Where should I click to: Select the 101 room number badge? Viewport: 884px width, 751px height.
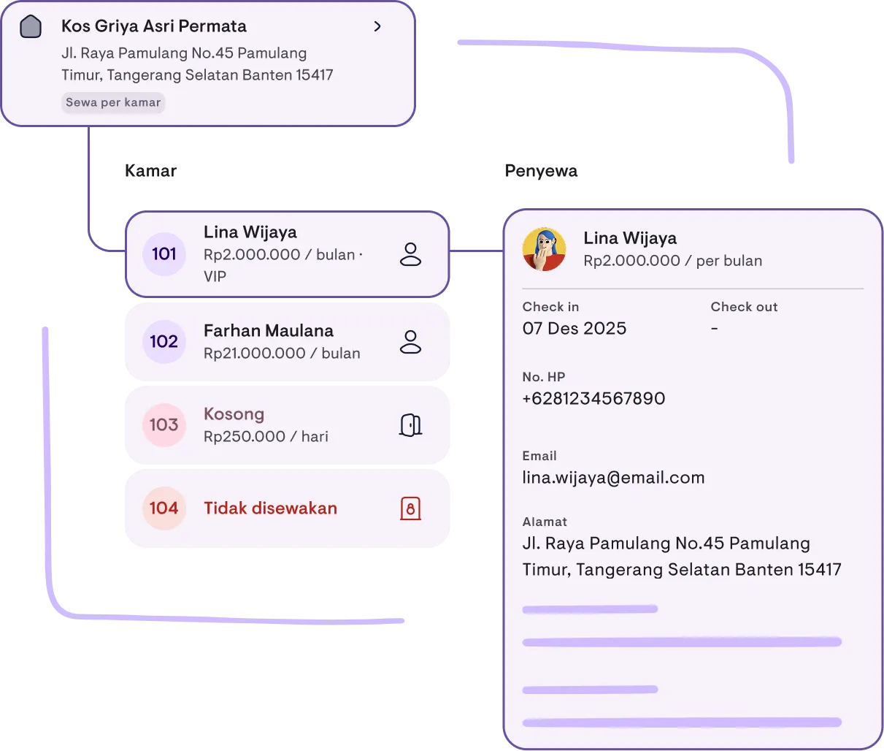tap(164, 254)
